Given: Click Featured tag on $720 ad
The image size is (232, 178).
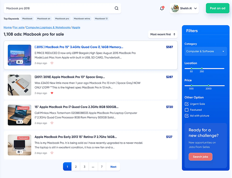Looking at the screenshot, I should (x=23, y=108).
